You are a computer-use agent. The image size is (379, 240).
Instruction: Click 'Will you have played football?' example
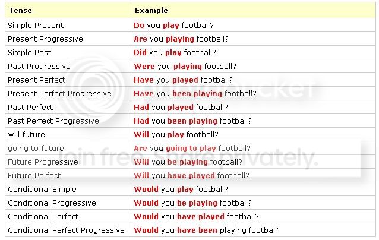[x=191, y=176]
